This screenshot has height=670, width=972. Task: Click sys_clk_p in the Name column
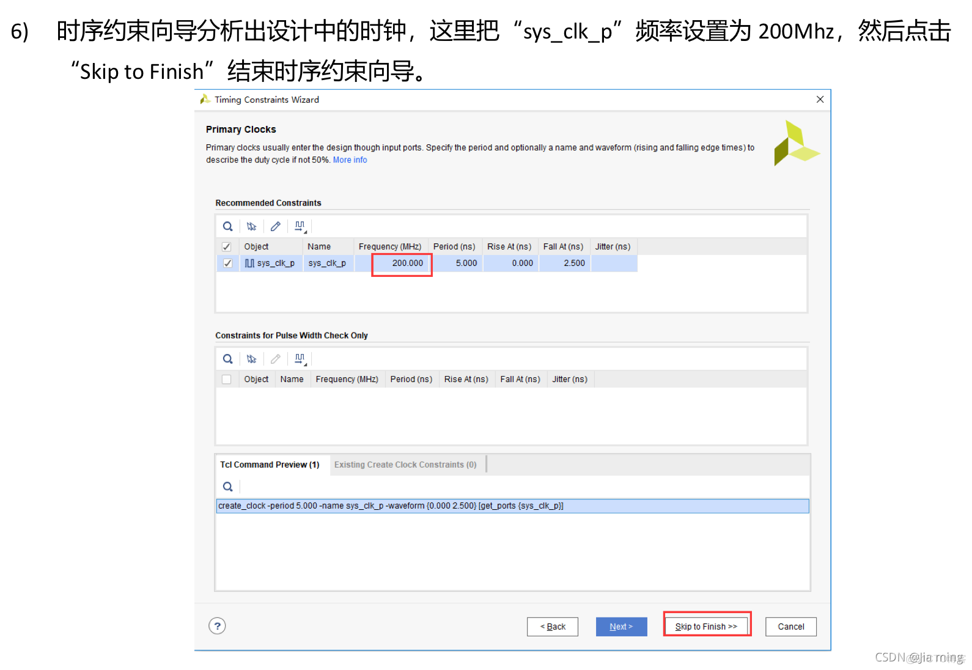328,263
